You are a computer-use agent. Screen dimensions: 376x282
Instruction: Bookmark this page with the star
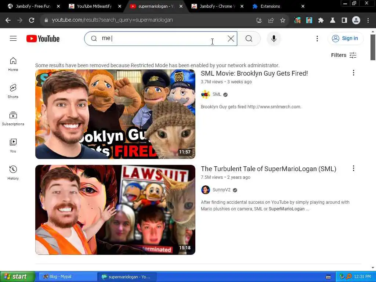[x=282, y=21]
